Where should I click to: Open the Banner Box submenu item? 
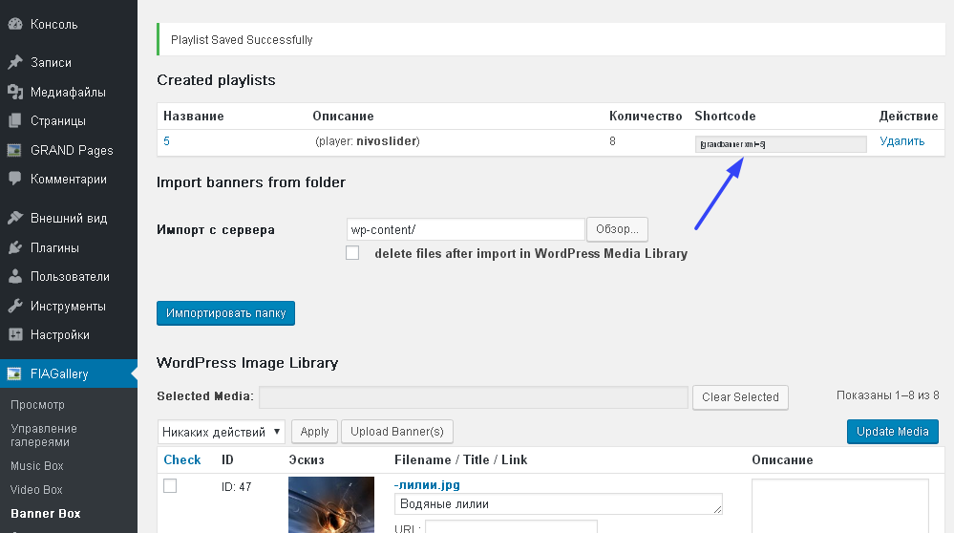[x=45, y=514]
